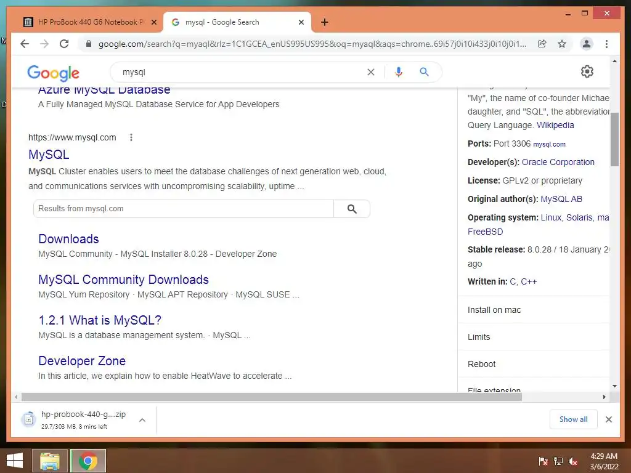Open network tray icon
The image size is (631, 473).
click(558, 461)
